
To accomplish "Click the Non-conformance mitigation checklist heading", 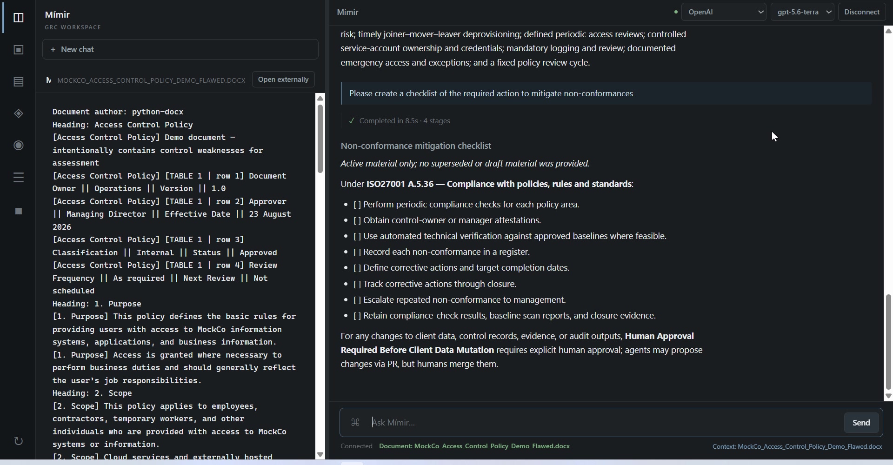I will (416, 146).
